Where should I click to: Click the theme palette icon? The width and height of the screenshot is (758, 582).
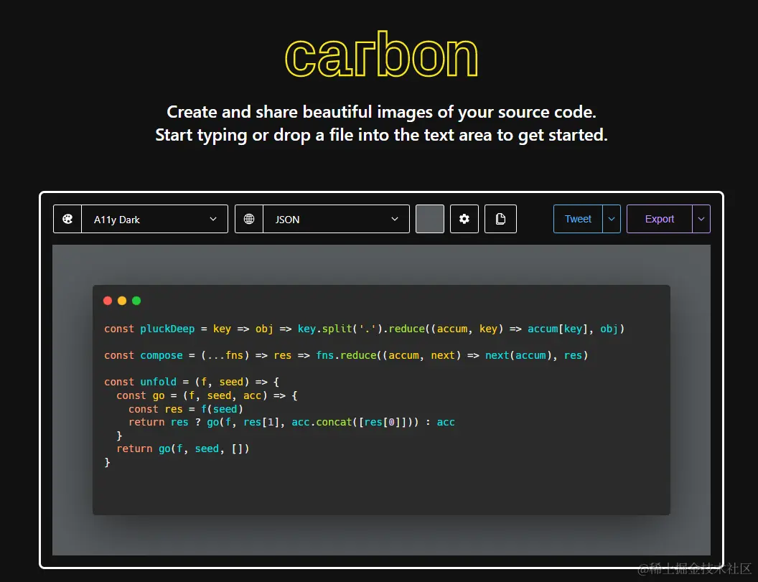click(67, 219)
